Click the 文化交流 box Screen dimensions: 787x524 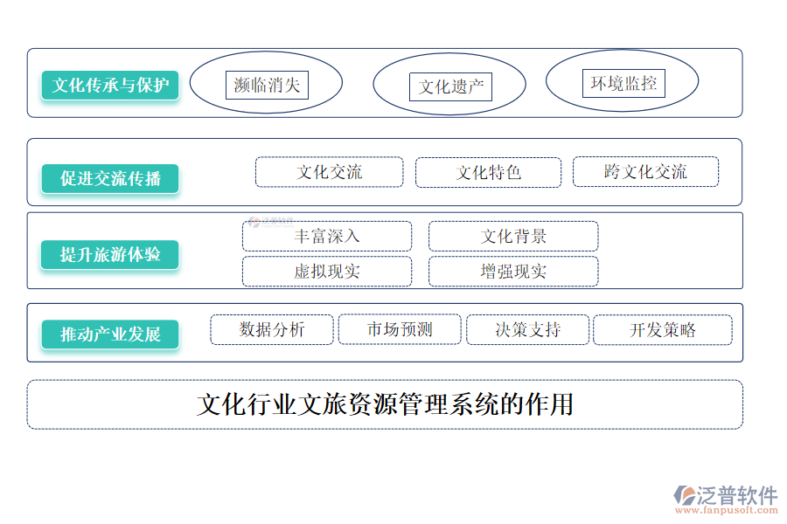click(x=329, y=172)
